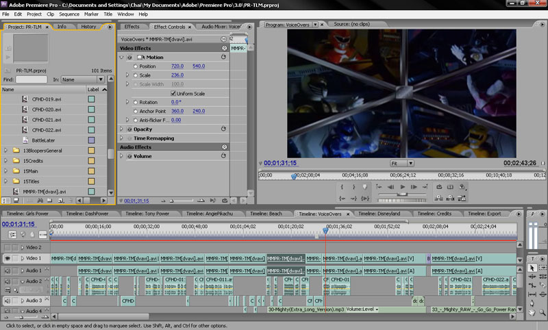Open the Trim monitor

462,199
